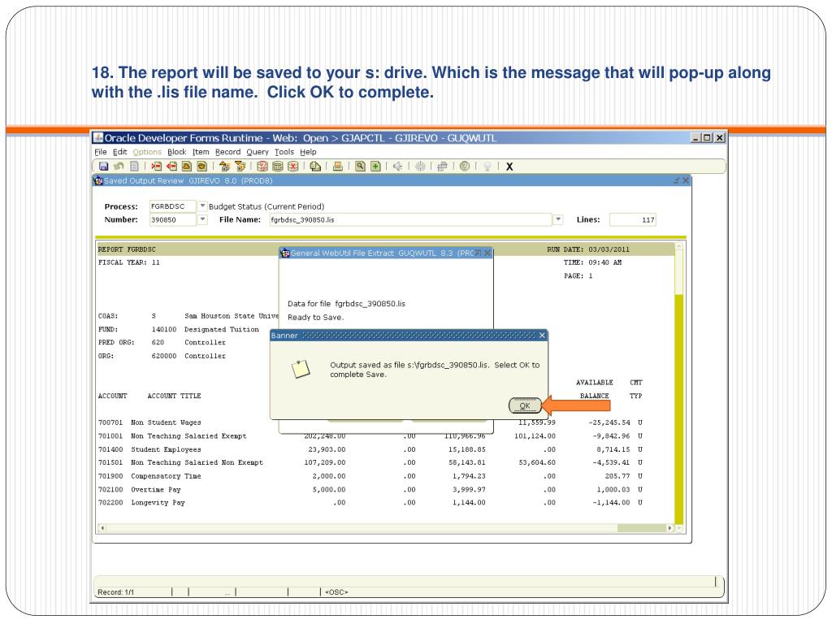Viewport: 832px width, 624px height.
Task: Expand the Number field dropdown arrow
Action: (202, 219)
